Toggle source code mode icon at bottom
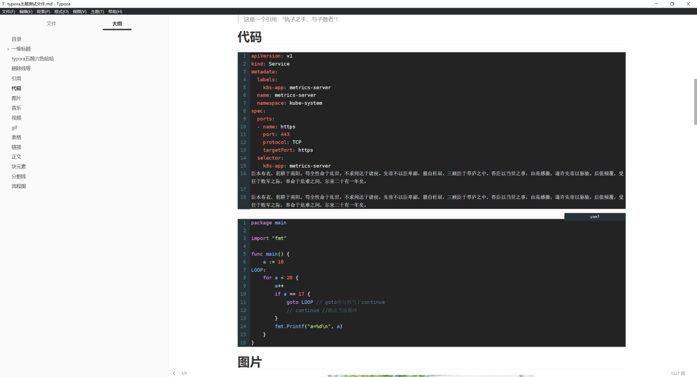The image size is (697, 377). (x=184, y=373)
